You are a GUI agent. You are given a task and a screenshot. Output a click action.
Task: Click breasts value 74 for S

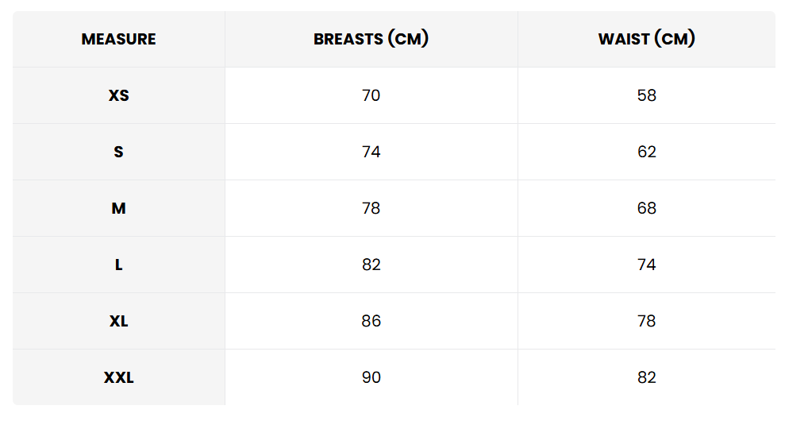371,152
